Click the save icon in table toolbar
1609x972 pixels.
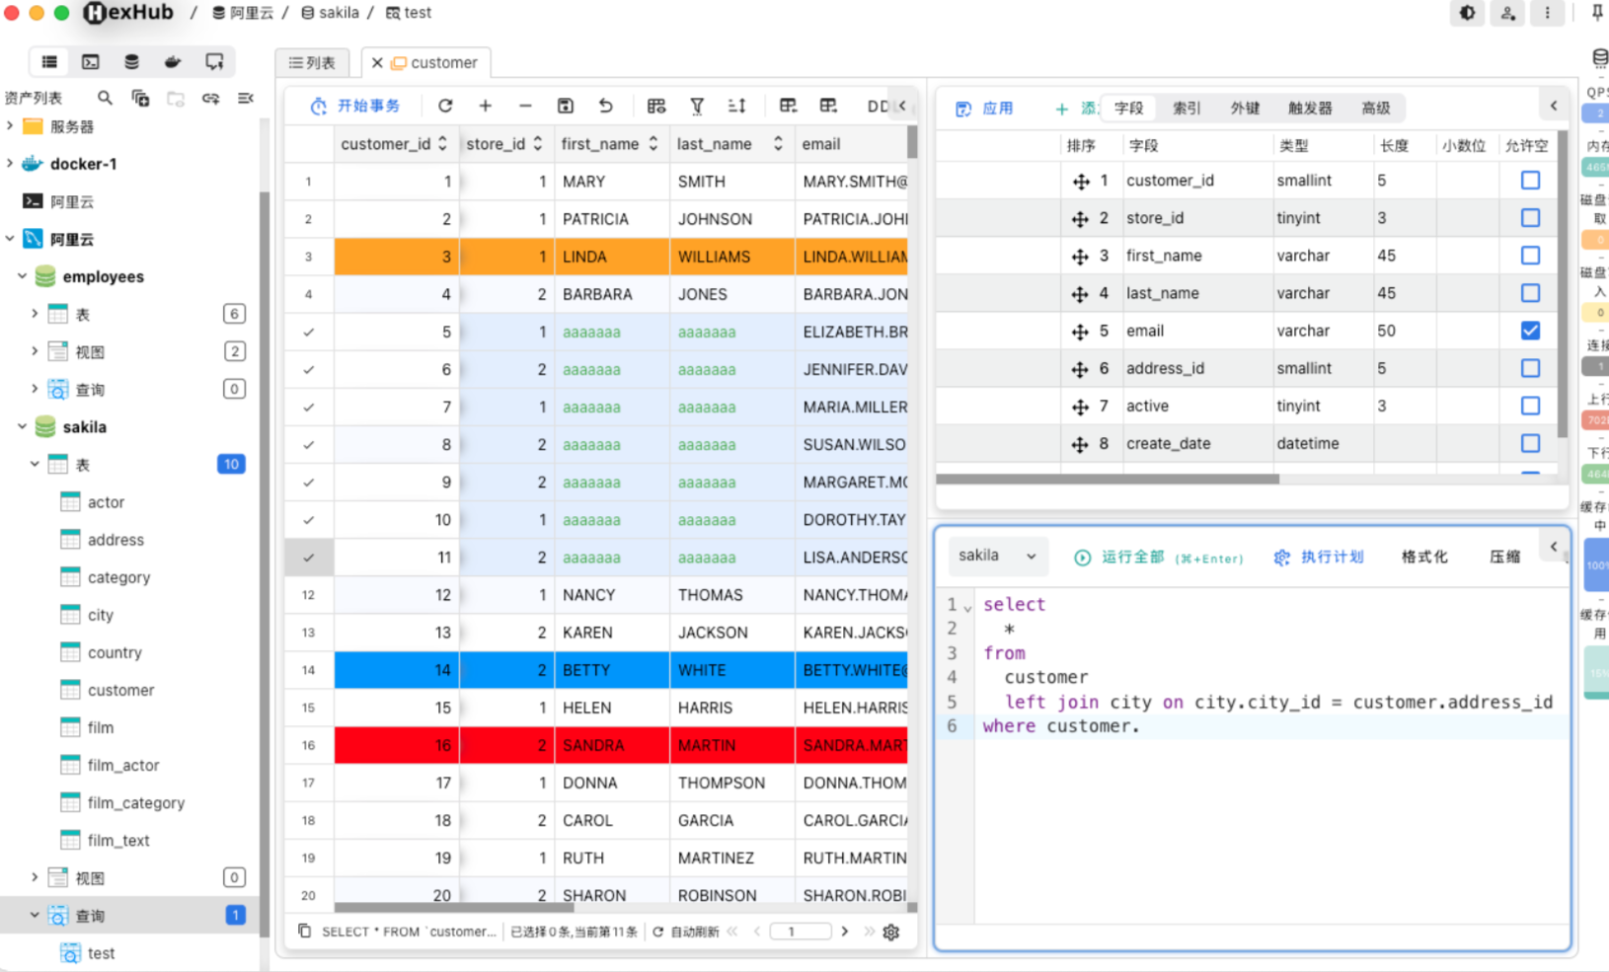(x=566, y=106)
